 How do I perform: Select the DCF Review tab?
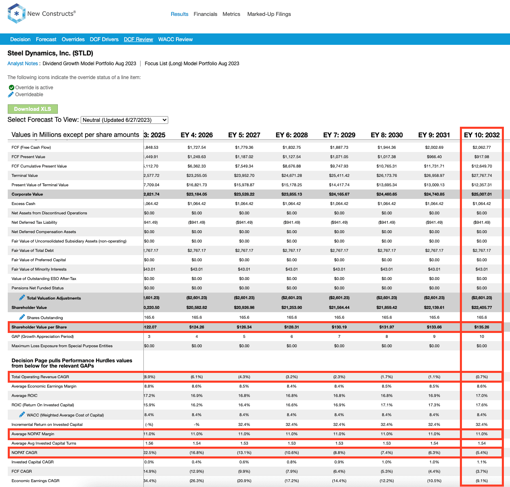pyautogui.click(x=138, y=40)
